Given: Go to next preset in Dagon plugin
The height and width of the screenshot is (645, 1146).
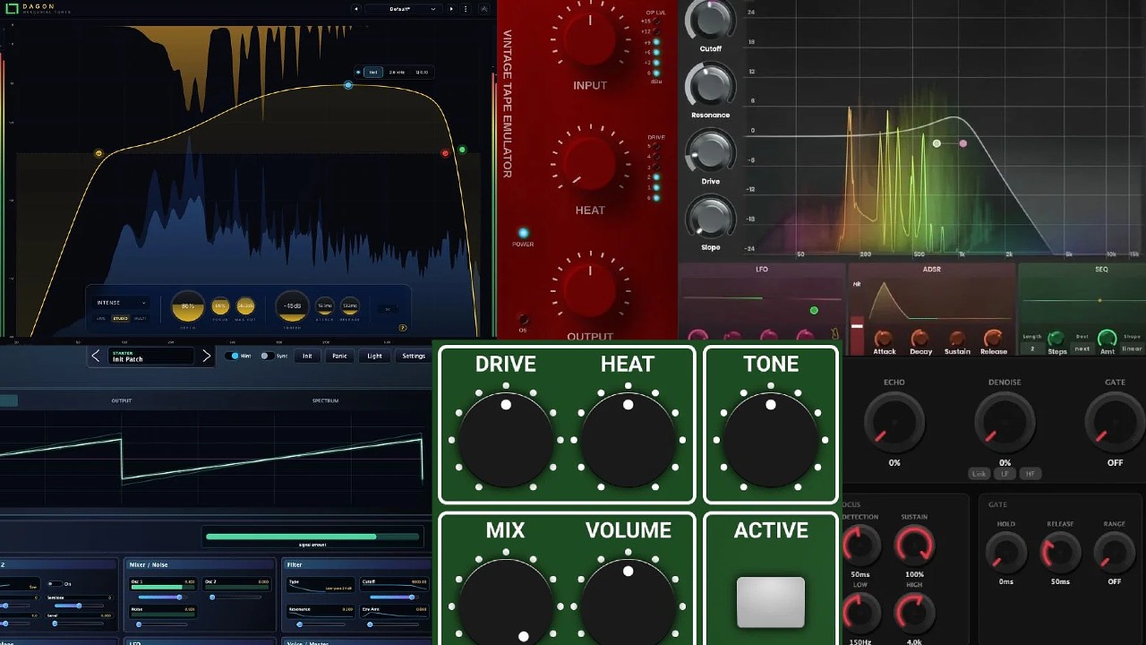Looking at the screenshot, I should point(451,9).
